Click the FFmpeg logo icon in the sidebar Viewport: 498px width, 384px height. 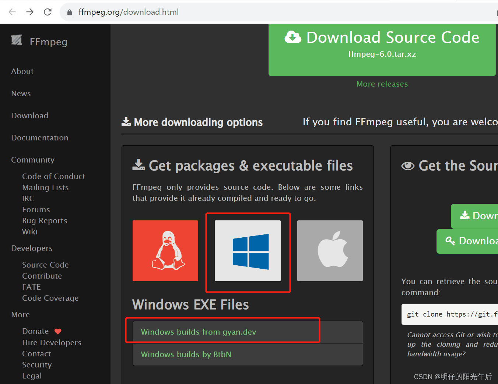pyautogui.click(x=17, y=40)
